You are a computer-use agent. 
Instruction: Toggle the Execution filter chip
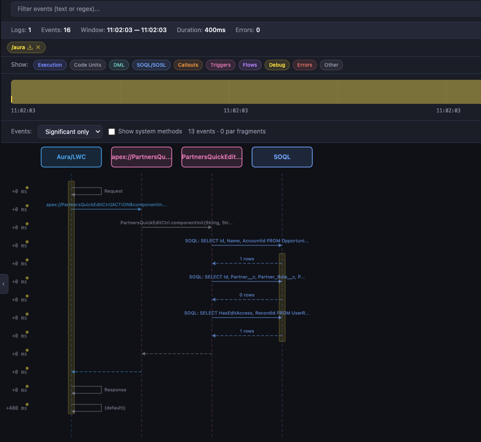pyautogui.click(x=50, y=65)
